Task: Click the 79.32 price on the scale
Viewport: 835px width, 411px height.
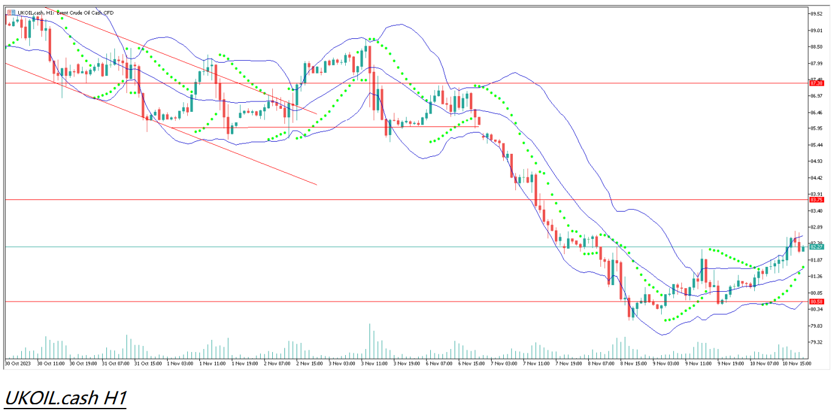Action: [816, 342]
